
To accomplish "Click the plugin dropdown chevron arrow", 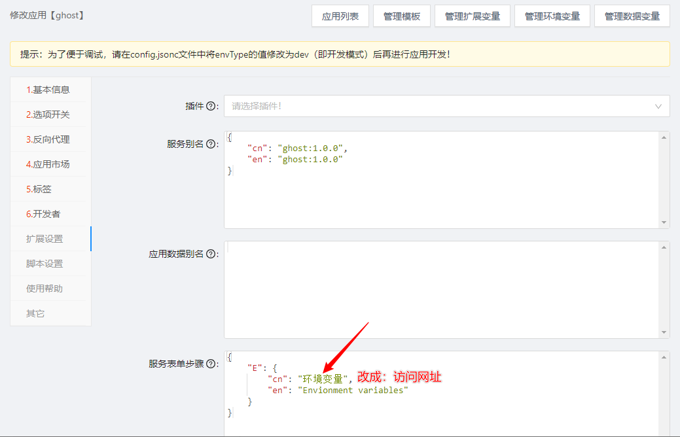I will 658,106.
